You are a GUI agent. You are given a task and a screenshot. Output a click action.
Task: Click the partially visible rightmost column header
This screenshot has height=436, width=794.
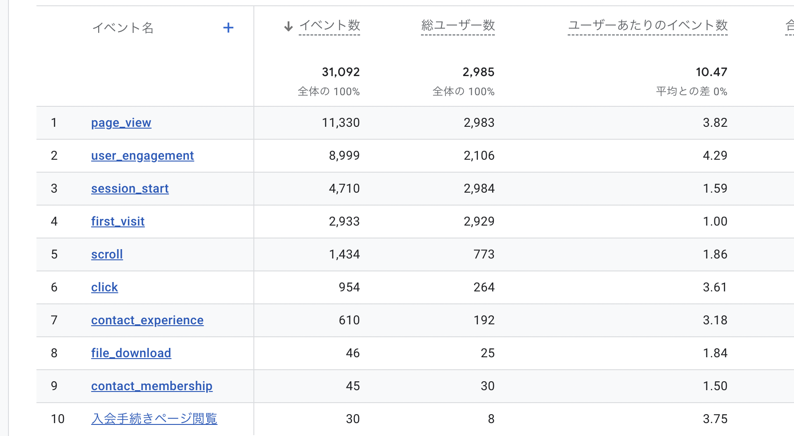[789, 25]
